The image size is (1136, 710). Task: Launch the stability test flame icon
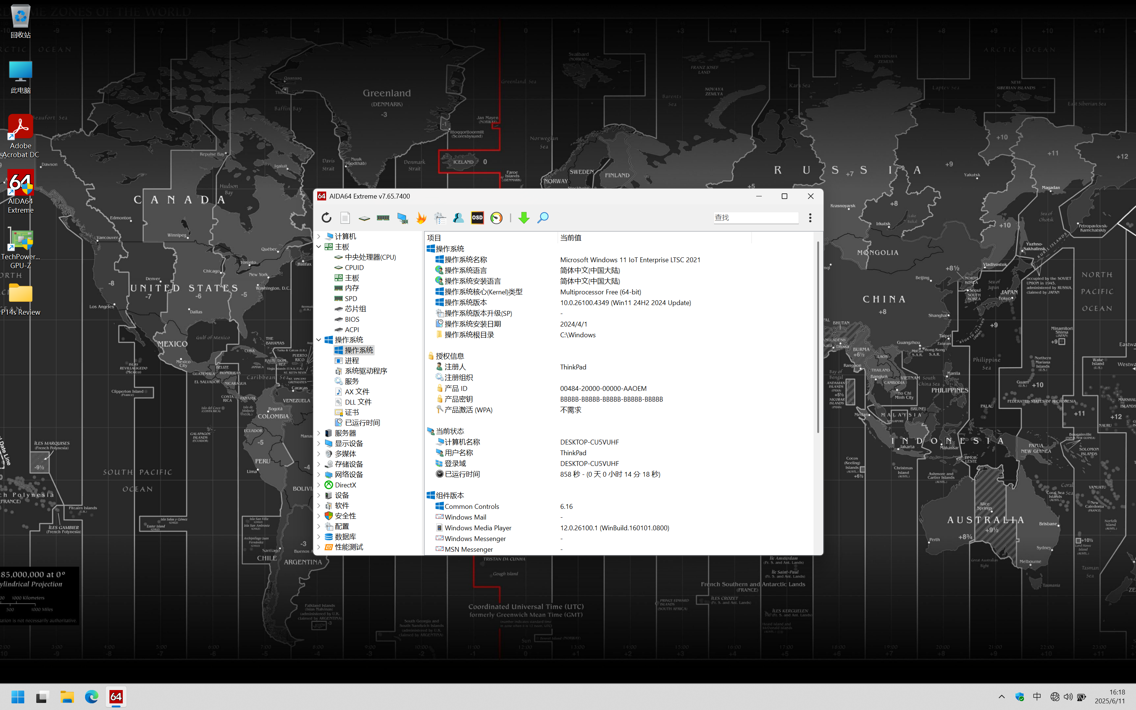point(421,217)
